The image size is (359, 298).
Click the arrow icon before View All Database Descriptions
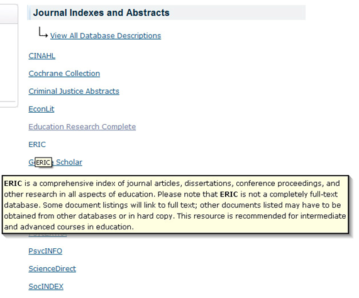coord(43,32)
